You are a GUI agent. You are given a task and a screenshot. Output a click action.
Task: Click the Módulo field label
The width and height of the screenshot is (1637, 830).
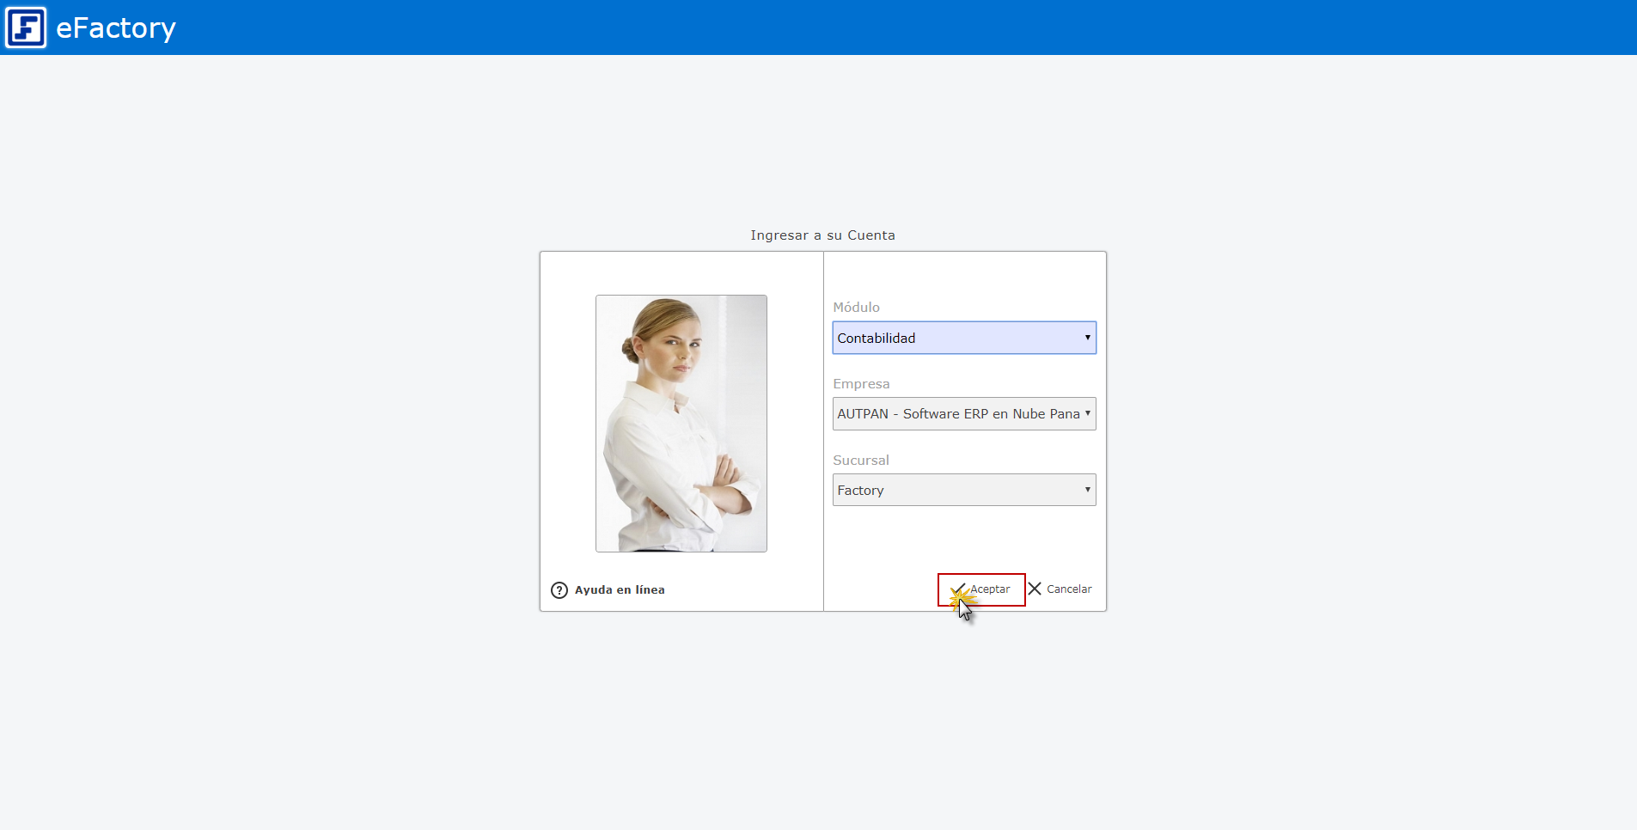856,308
